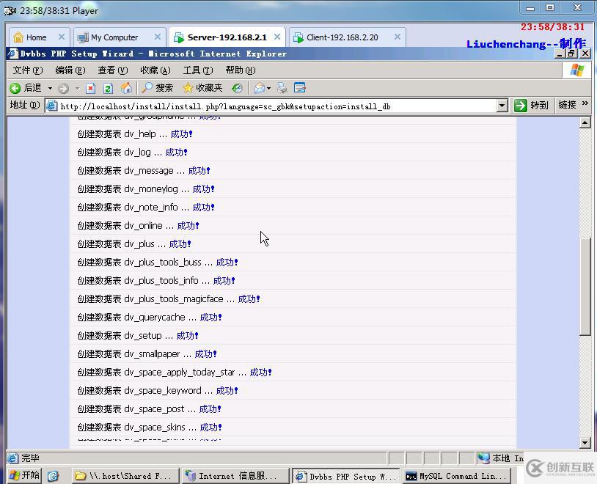The height and width of the screenshot is (484, 597).
Task: Click the Windows flag logo in IE
Action: coord(576,70)
